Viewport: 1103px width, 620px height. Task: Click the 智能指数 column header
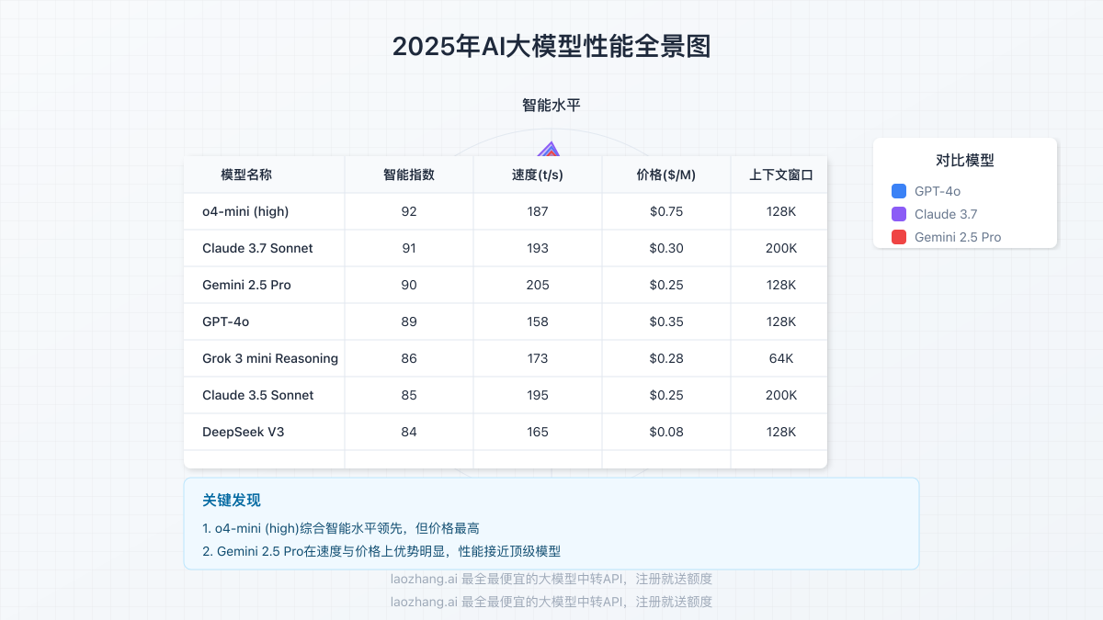click(x=409, y=175)
